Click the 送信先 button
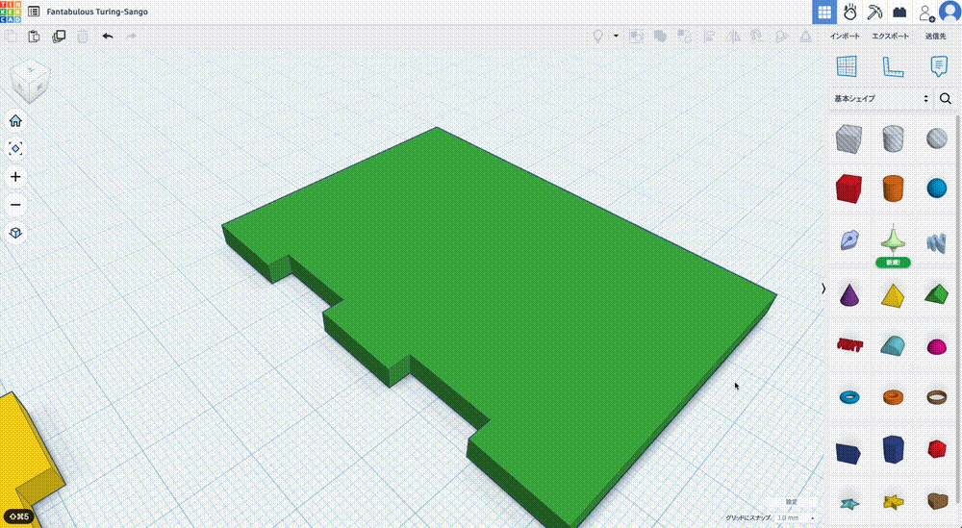This screenshot has width=962, height=528. tap(935, 37)
